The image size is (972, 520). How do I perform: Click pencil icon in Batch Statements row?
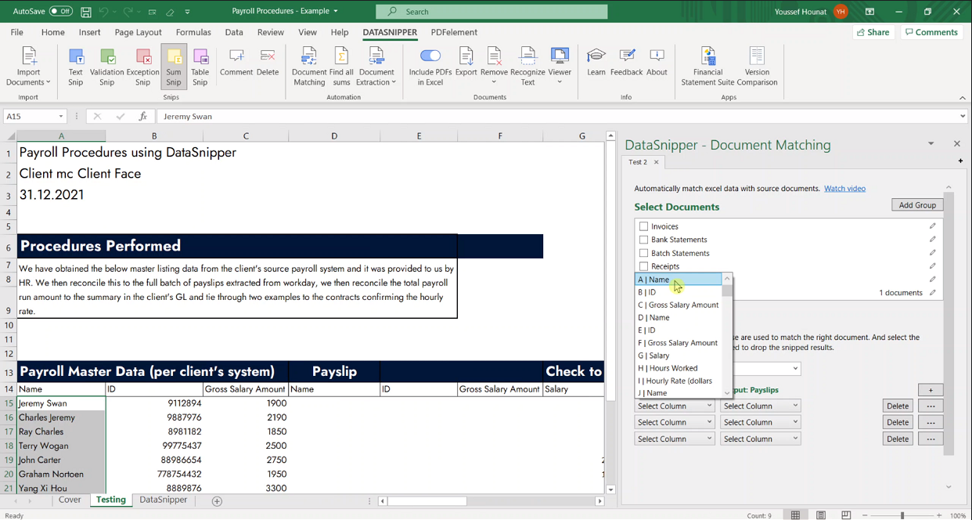coord(932,253)
